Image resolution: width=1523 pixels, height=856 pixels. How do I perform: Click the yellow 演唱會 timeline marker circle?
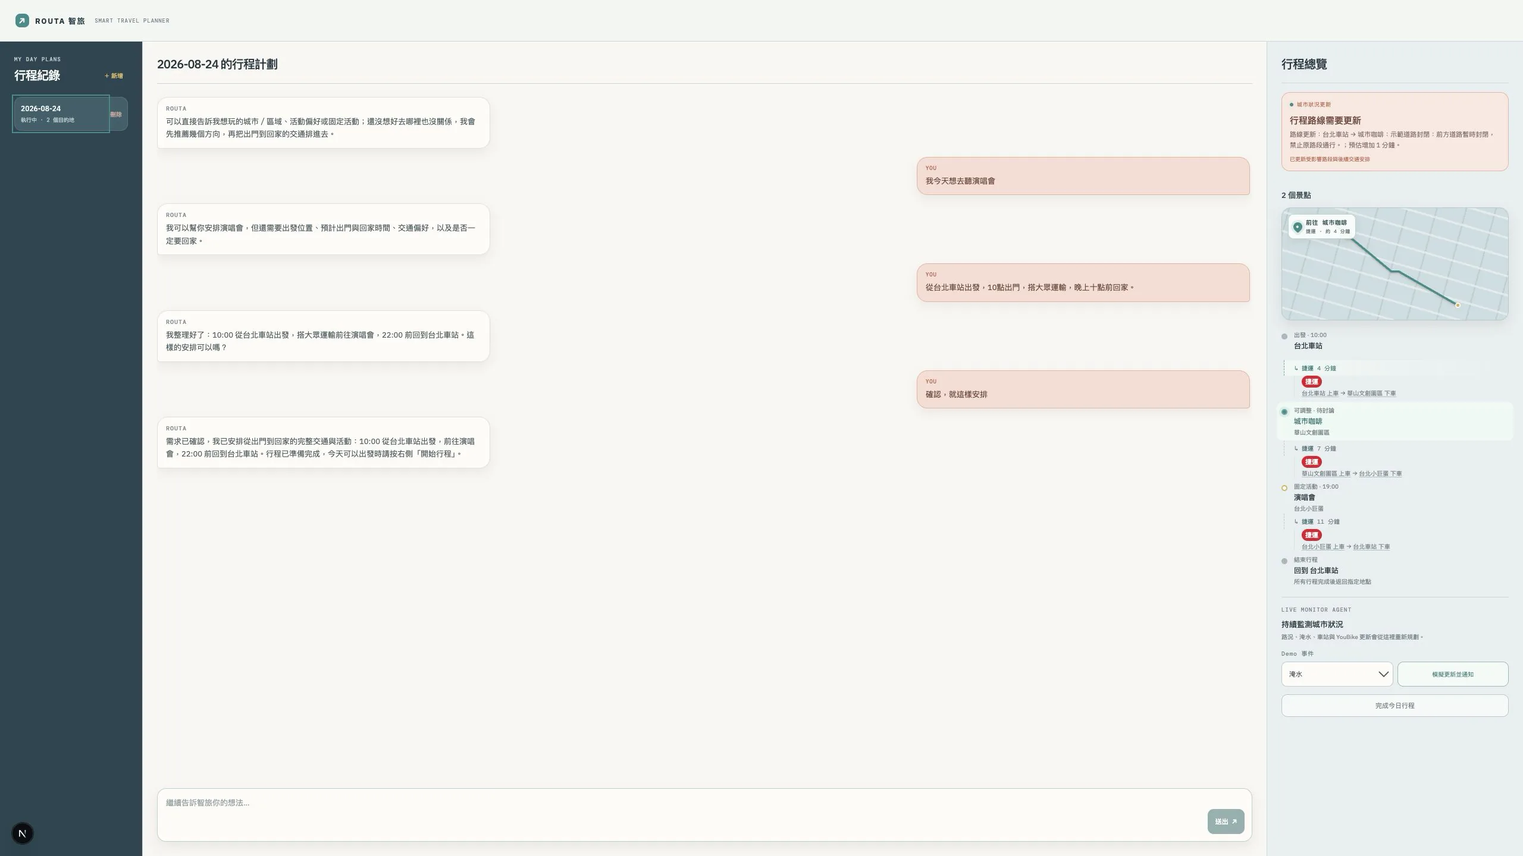coord(1284,488)
